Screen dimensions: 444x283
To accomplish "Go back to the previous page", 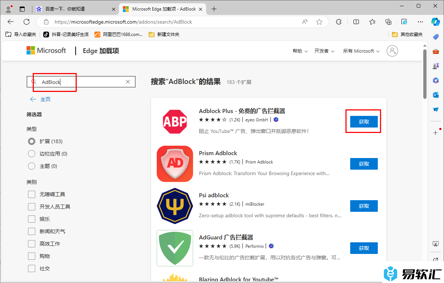I will pyautogui.click(x=11, y=22).
